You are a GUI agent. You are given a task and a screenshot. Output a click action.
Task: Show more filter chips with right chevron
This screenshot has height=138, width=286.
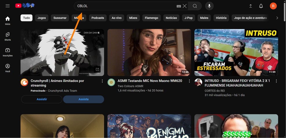pyautogui.click(x=277, y=18)
